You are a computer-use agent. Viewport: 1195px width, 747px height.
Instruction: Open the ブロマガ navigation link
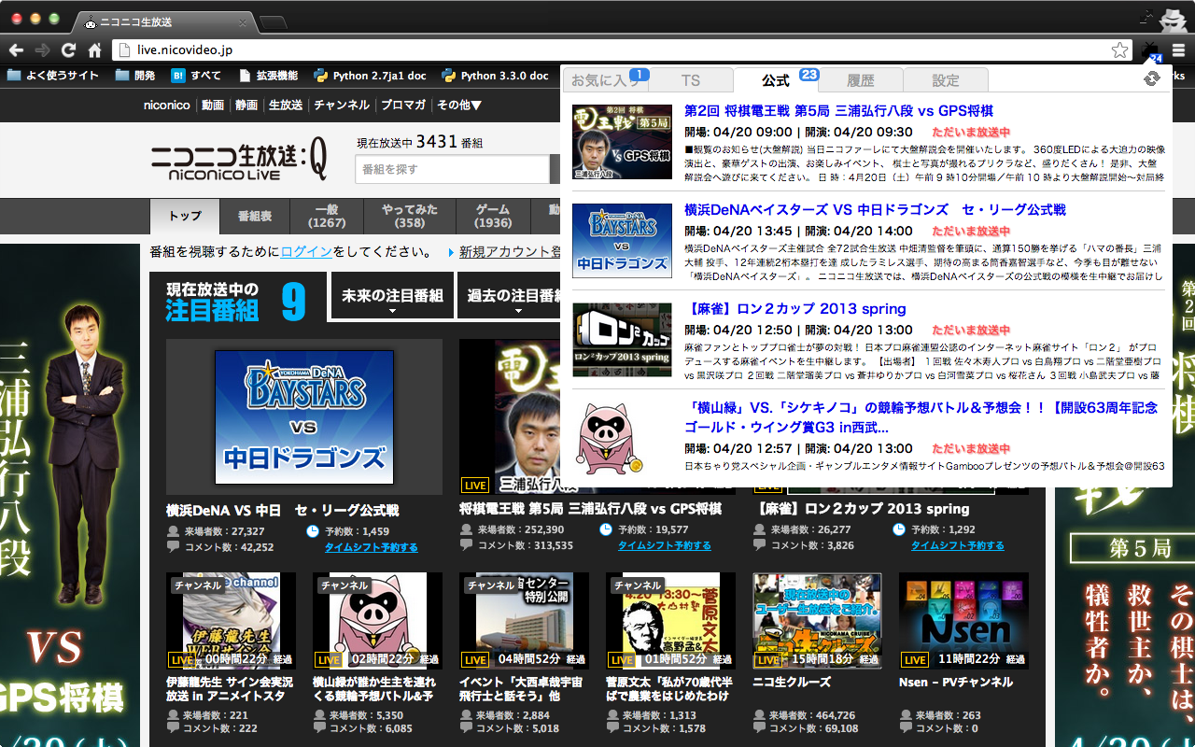coord(403,106)
